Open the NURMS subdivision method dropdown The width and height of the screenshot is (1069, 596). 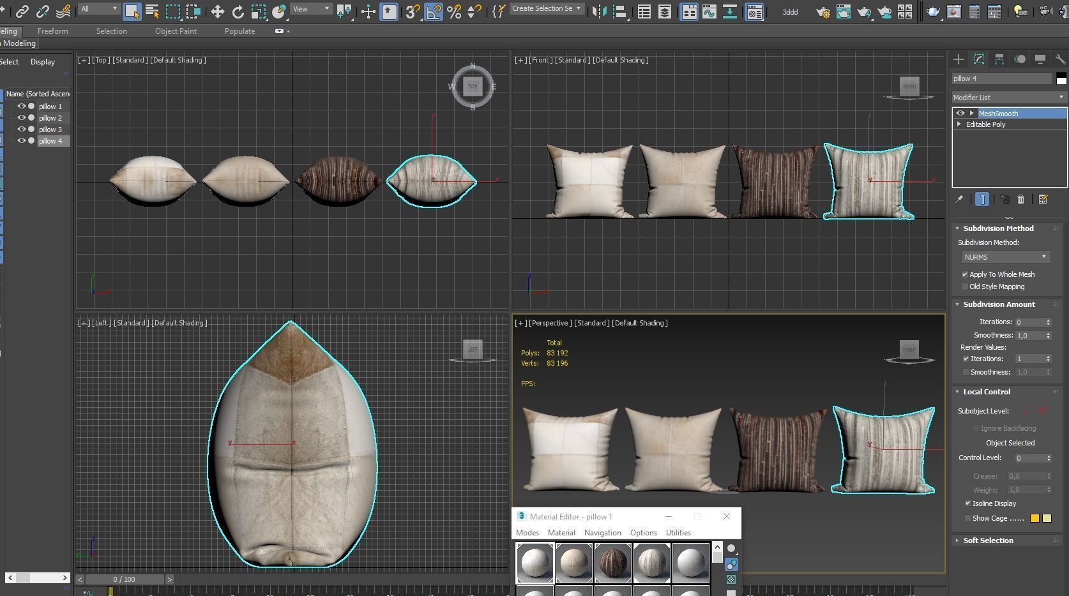click(x=1006, y=257)
